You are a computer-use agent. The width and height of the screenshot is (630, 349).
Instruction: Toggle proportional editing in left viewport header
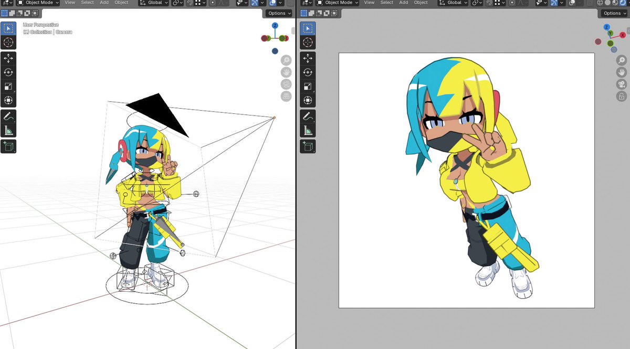(x=213, y=3)
